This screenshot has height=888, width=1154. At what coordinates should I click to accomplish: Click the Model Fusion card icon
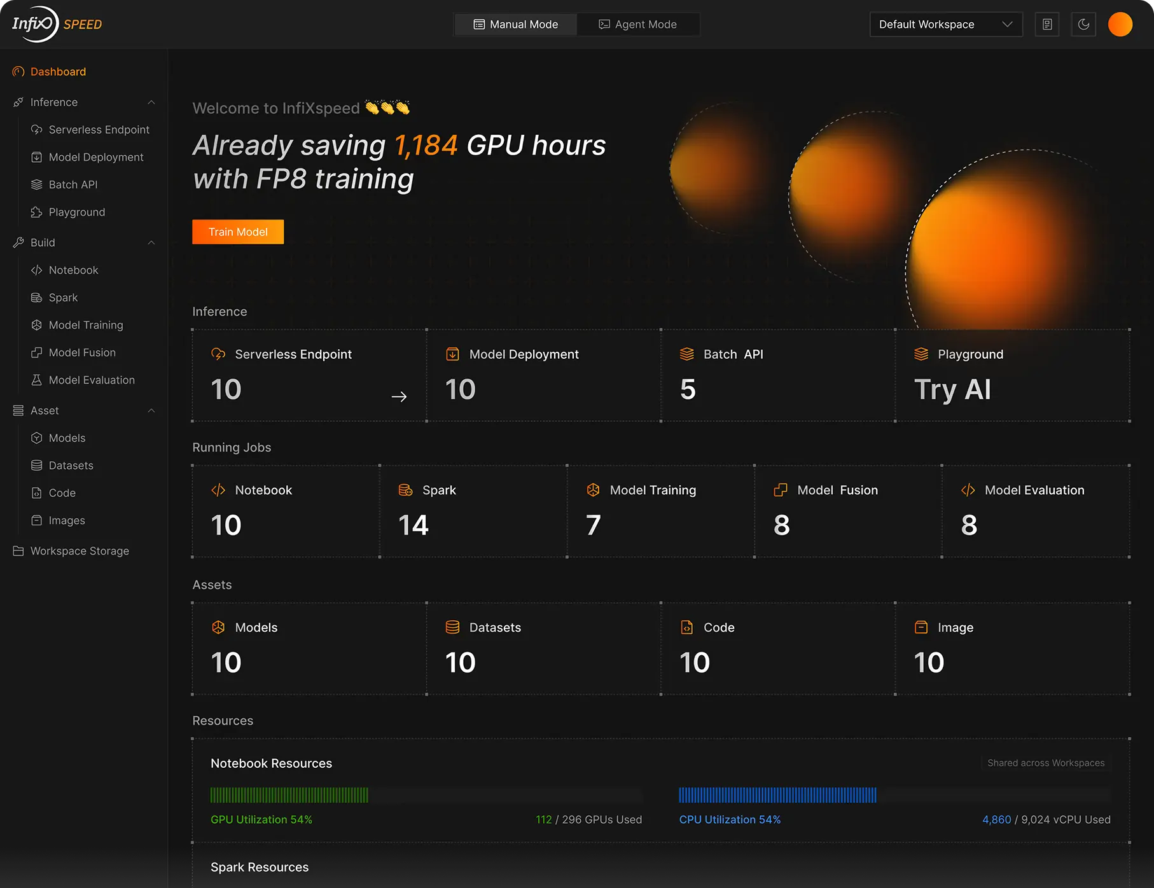[781, 490]
